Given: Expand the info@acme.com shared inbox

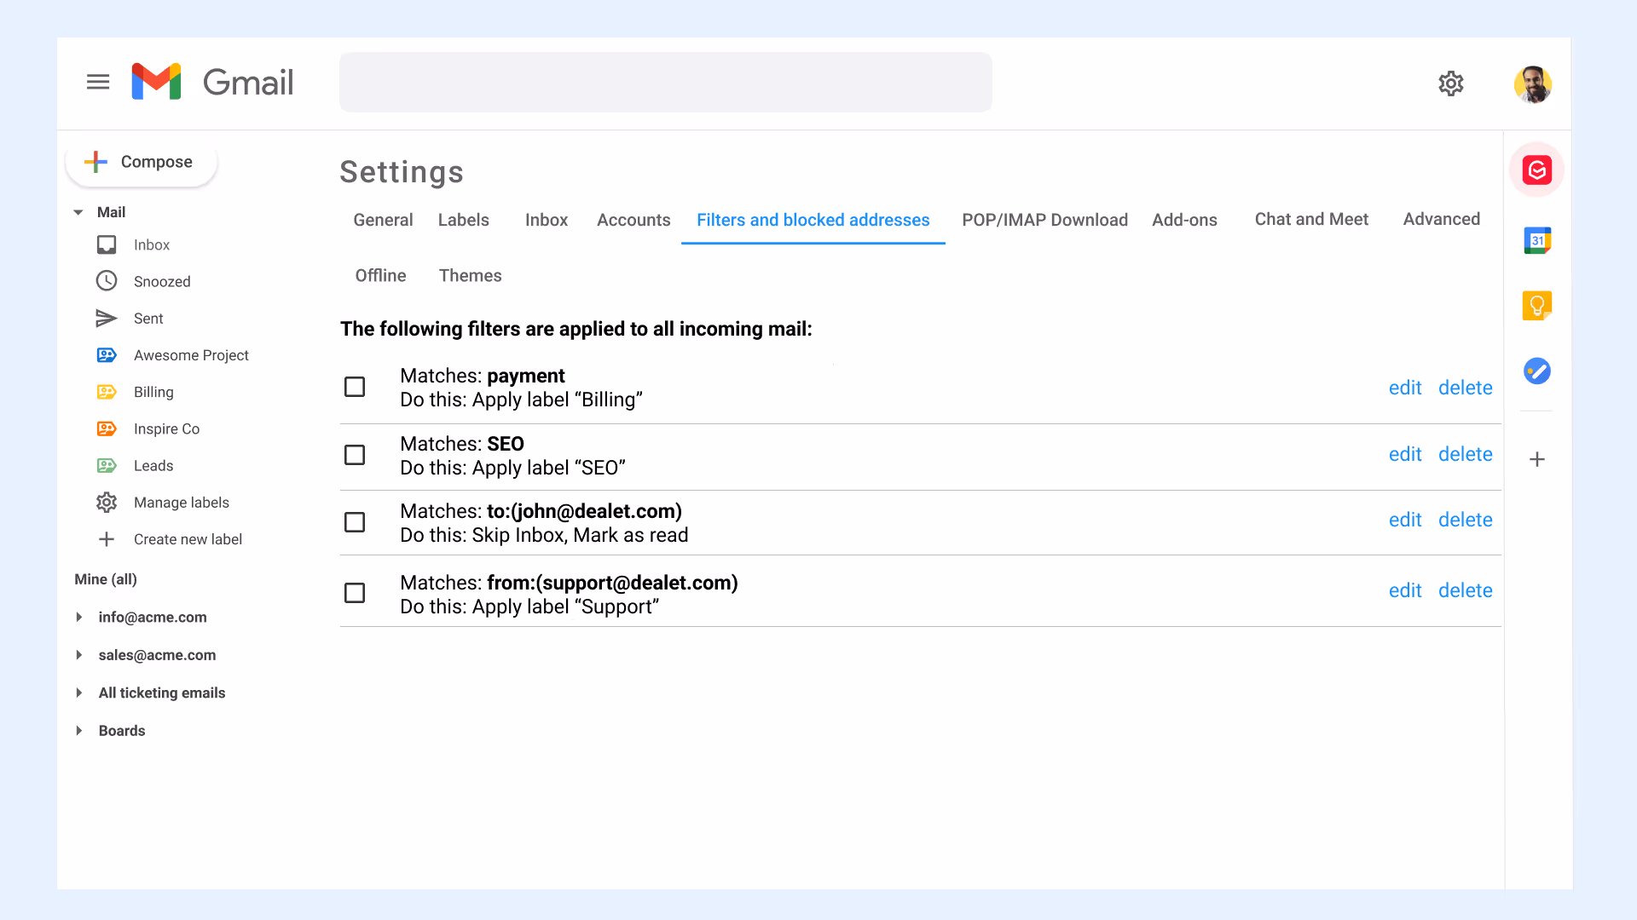Looking at the screenshot, I should click(x=79, y=617).
